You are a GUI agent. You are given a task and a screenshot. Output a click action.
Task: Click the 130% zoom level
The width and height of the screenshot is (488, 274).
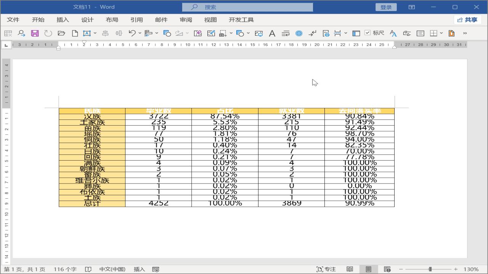click(471, 269)
